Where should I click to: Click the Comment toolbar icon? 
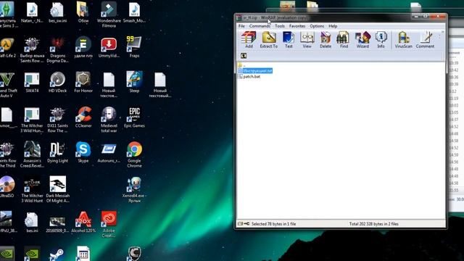click(425, 40)
